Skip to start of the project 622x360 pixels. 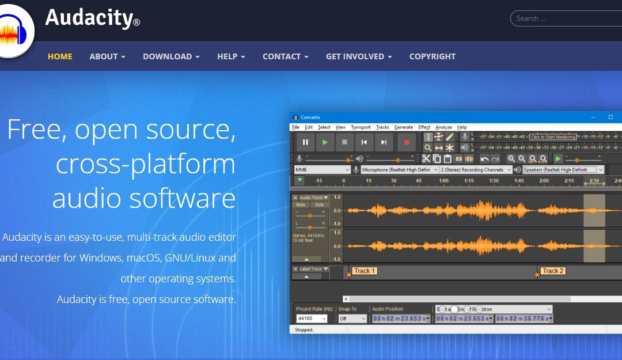click(364, 142)
